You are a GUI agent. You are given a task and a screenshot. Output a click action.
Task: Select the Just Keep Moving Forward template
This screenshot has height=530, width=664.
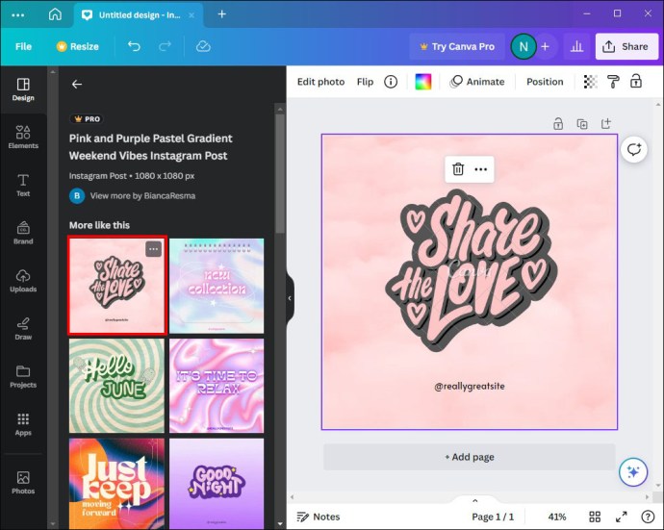tap(116, 484)
